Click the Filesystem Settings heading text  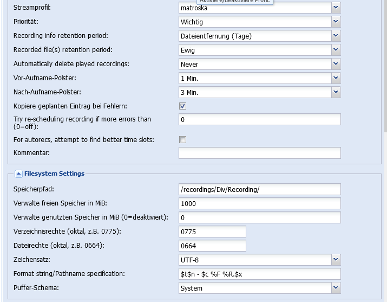(54, 174)
